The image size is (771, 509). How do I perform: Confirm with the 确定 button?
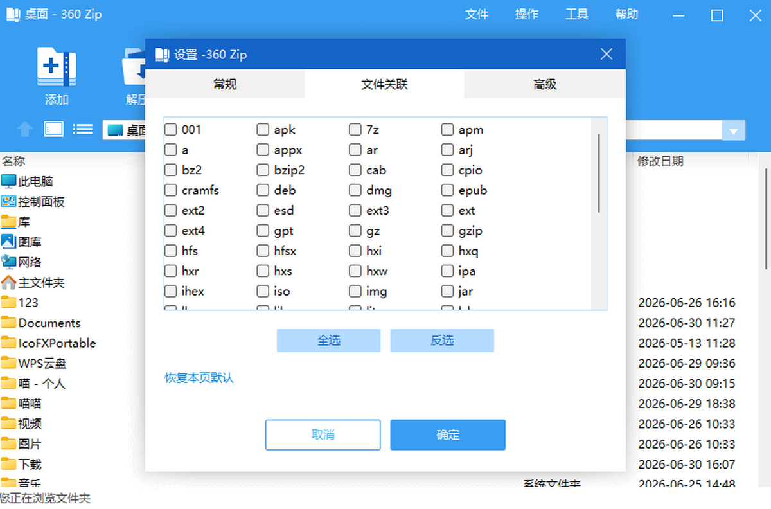click(448, 435)
